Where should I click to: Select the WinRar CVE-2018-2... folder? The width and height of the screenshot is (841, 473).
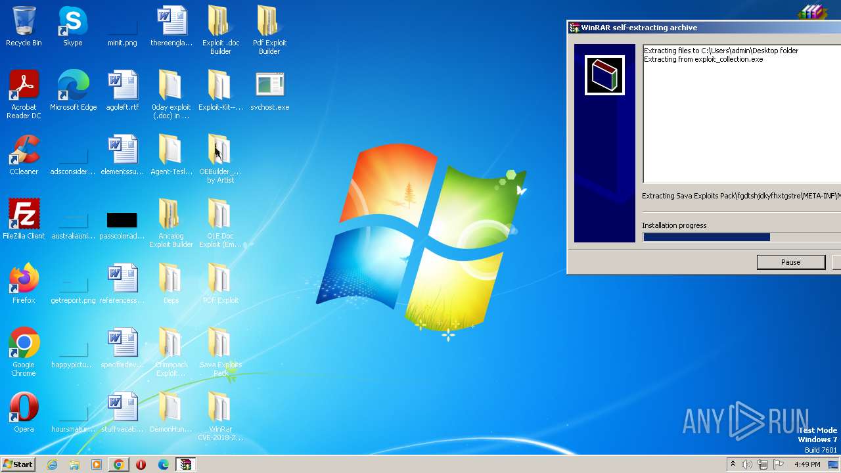coord(220,416)
